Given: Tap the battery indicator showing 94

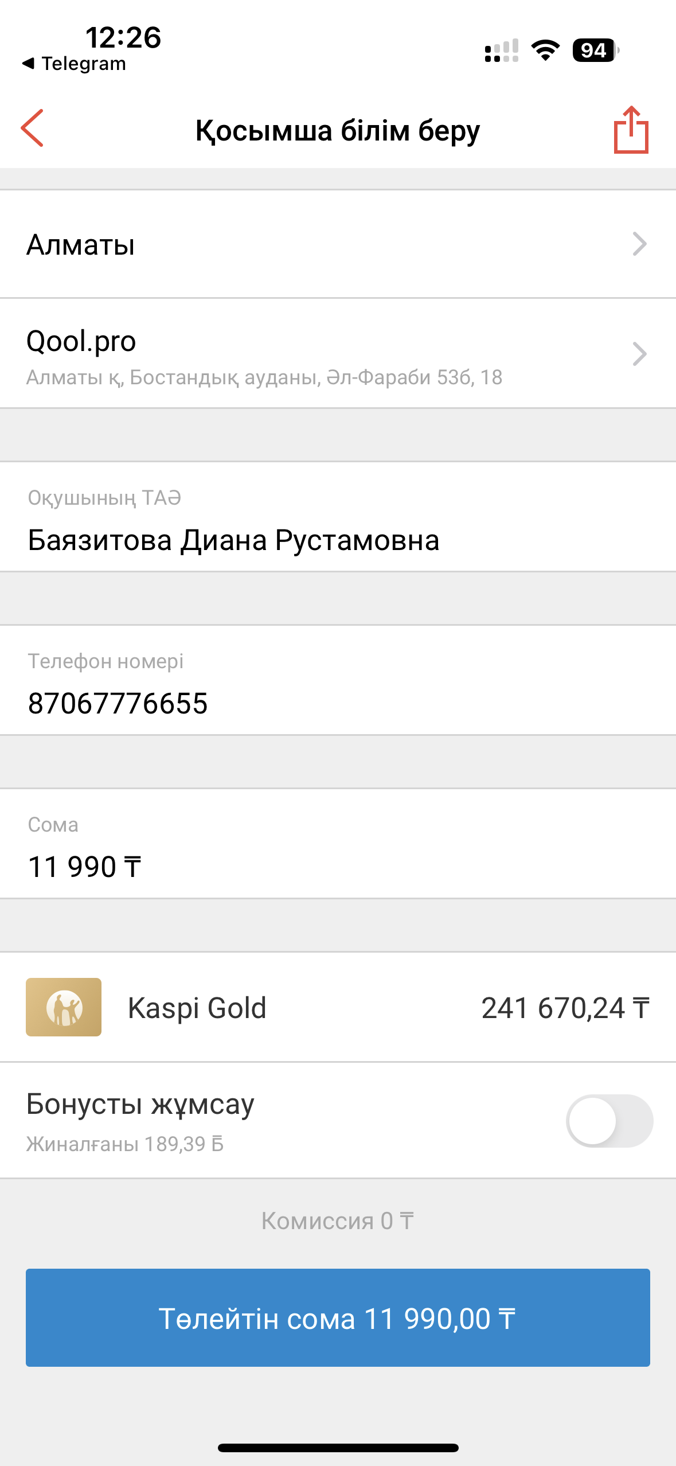Looking at the screenshot, I should [595, 50].
